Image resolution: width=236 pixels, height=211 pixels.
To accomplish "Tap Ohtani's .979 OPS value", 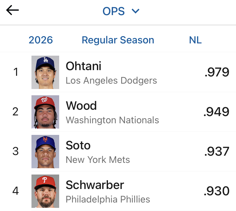I will pos(217,72).
